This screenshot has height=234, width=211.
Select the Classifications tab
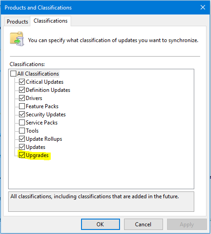click(50, 21)
